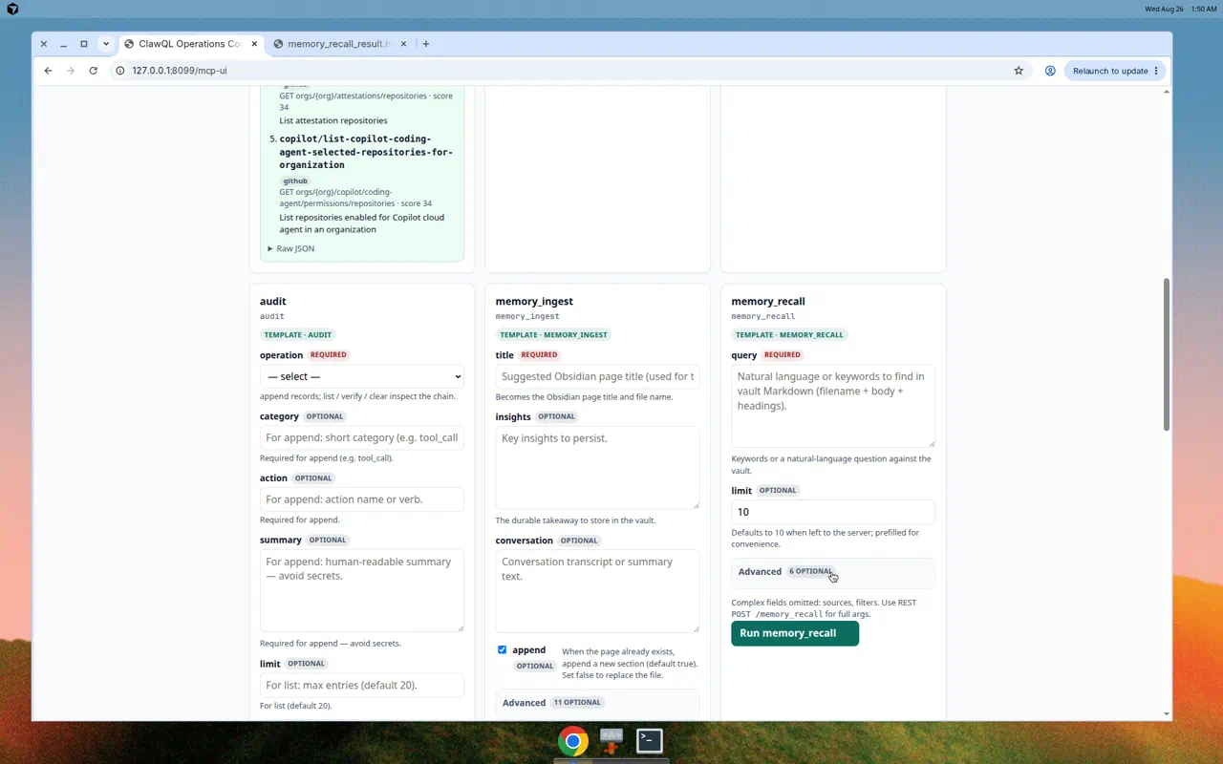Click the memory_recall limit field
This screenshot has width=1223, height=764.
(x=833, y=512)
